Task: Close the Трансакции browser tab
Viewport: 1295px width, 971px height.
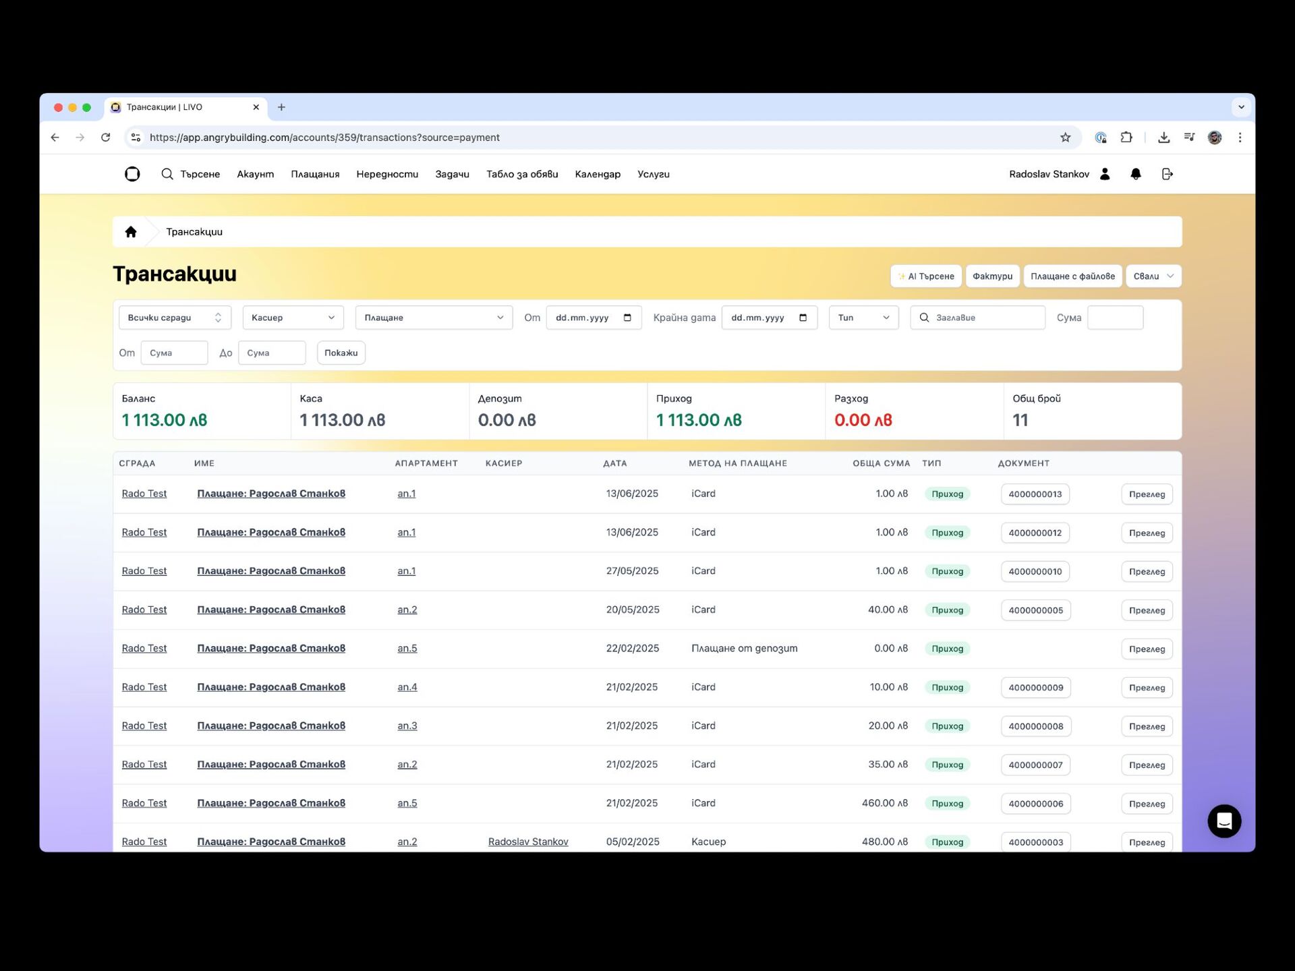Action: click(x=256, y=107)
